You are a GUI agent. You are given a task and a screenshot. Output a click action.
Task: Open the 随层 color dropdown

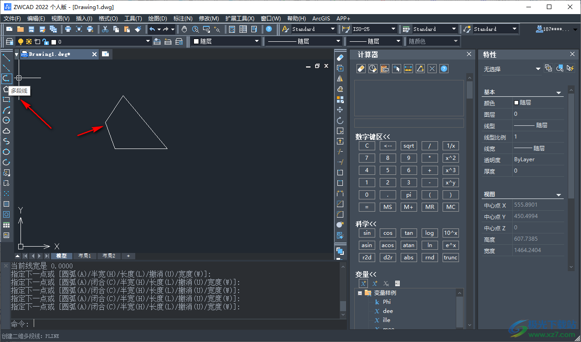point(257,41)
